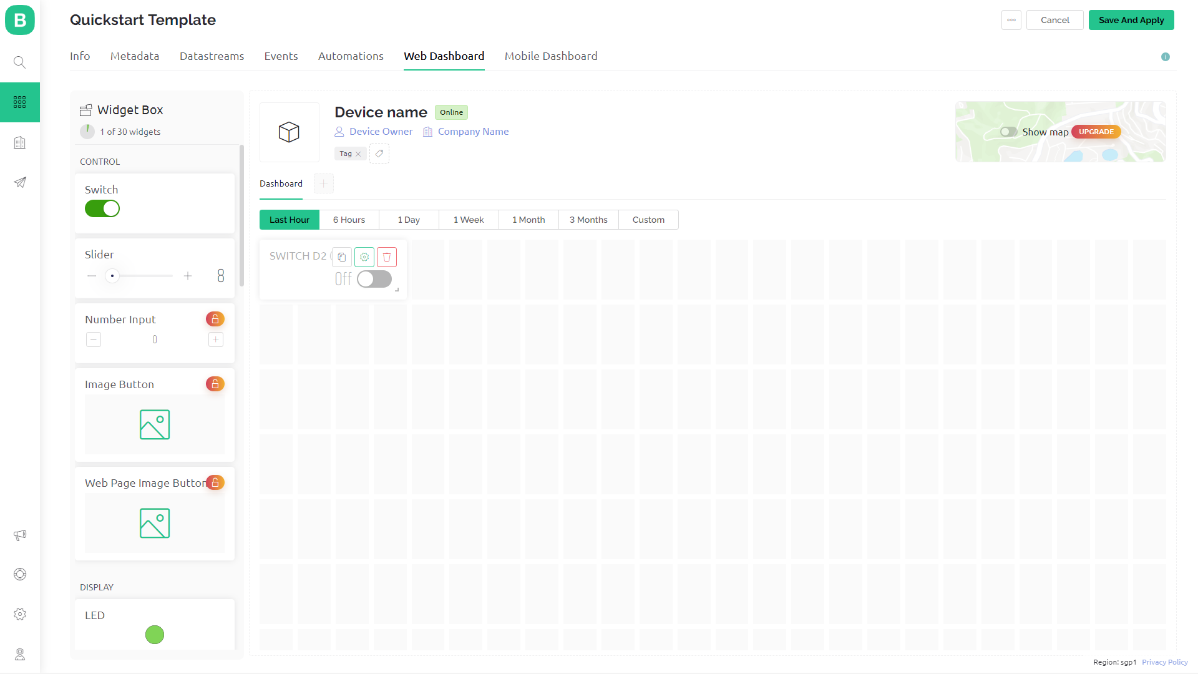The height and width of the screenshot is (674, 1198).
Task: Open the three-dots more options menu
Action: tap(1011, 20)
